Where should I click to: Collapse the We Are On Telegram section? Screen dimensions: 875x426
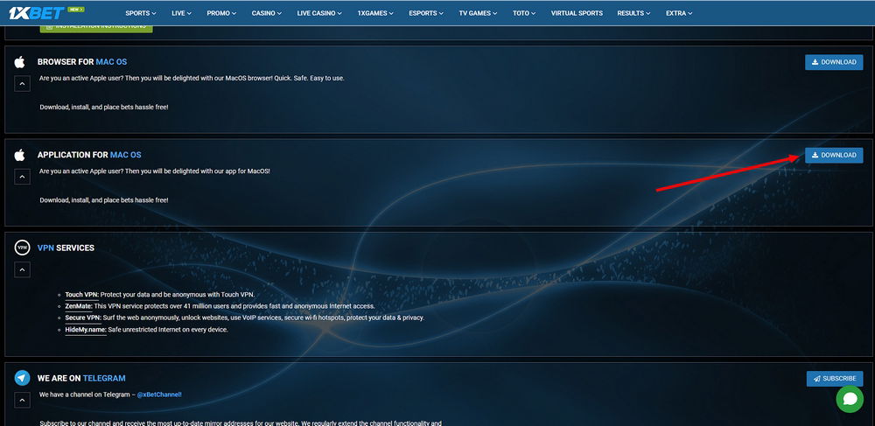(x=22, y=400)
